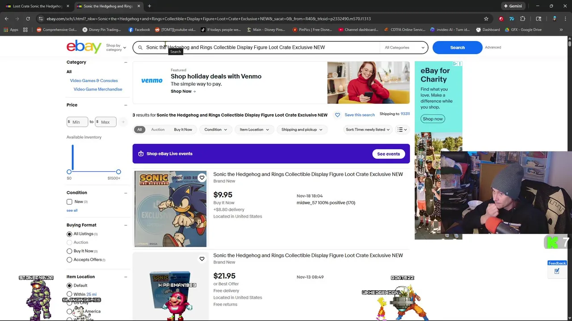Click Shop now in eBay for Charity ad
The height and width of the screenshot is (321, 572).
click(x=433, y=119)
